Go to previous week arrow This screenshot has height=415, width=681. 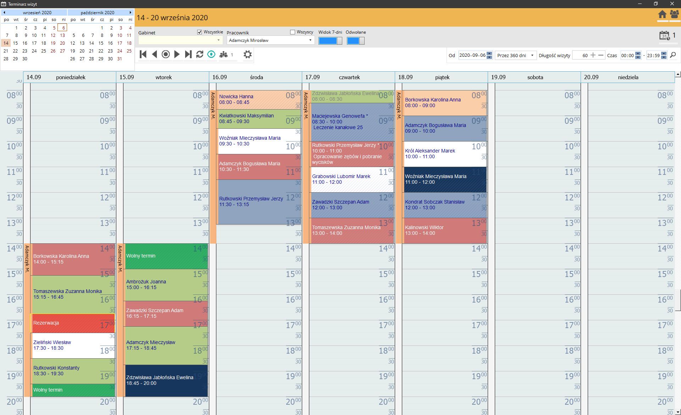[154, 54]
